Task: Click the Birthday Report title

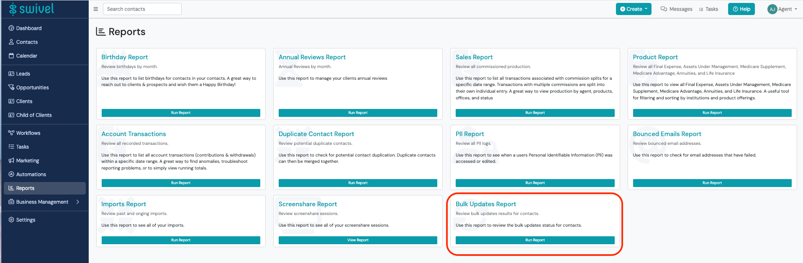Action: (x=124, y=57)
